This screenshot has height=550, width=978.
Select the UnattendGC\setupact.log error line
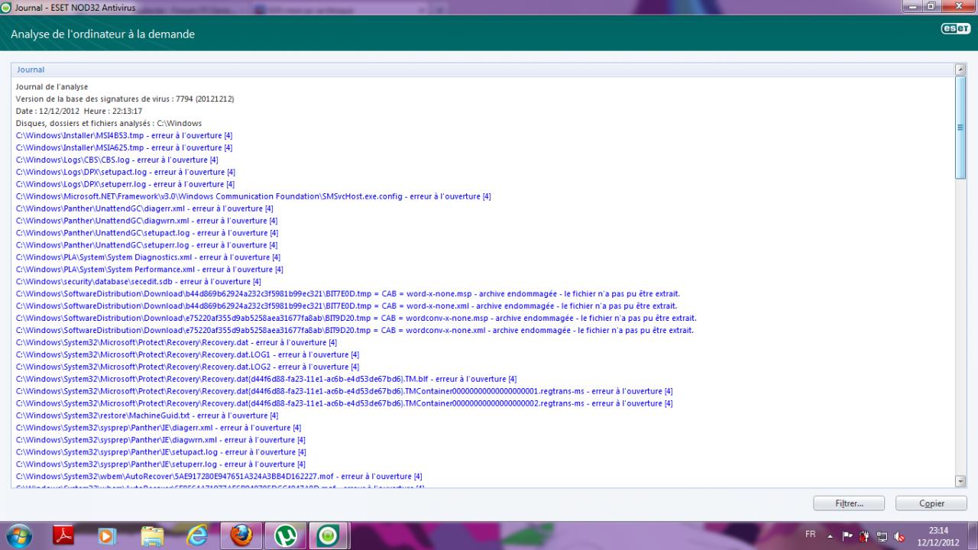click(x=147, y=233)
